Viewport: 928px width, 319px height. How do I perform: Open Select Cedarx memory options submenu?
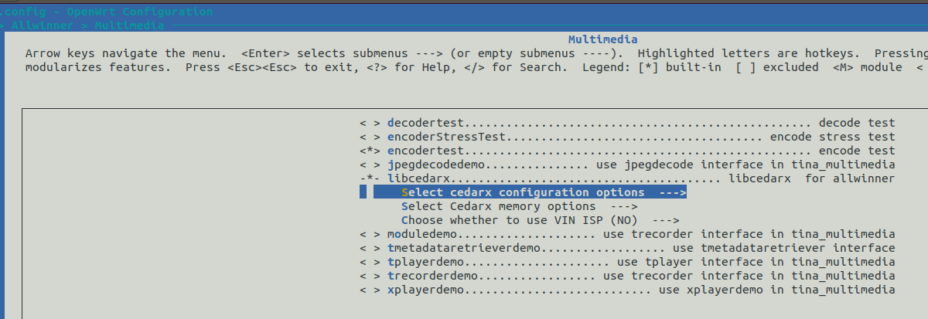(519, 206)
